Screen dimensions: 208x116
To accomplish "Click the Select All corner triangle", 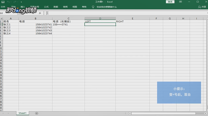I will coord(1,18).
